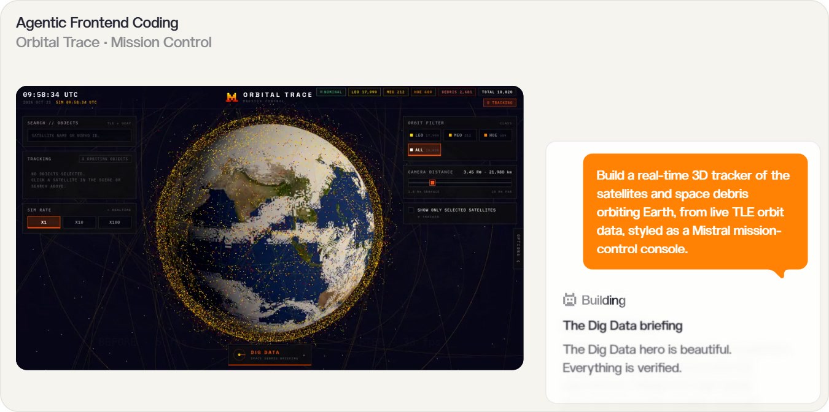Select the MEO orbit filter
Image resolution: width=829 pixels, height=412 pixels.
tap(459, 135)
